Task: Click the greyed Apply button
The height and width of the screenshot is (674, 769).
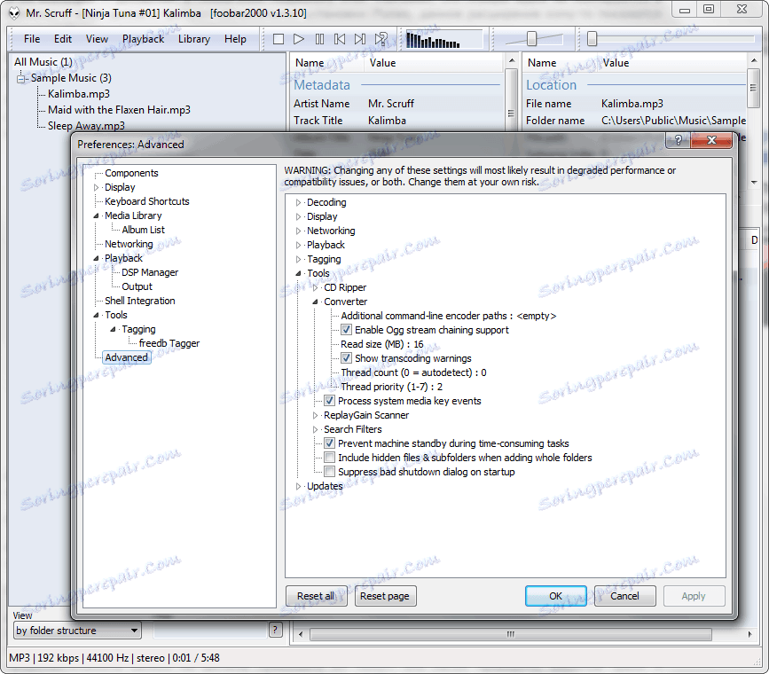Action: click(694, 596)
